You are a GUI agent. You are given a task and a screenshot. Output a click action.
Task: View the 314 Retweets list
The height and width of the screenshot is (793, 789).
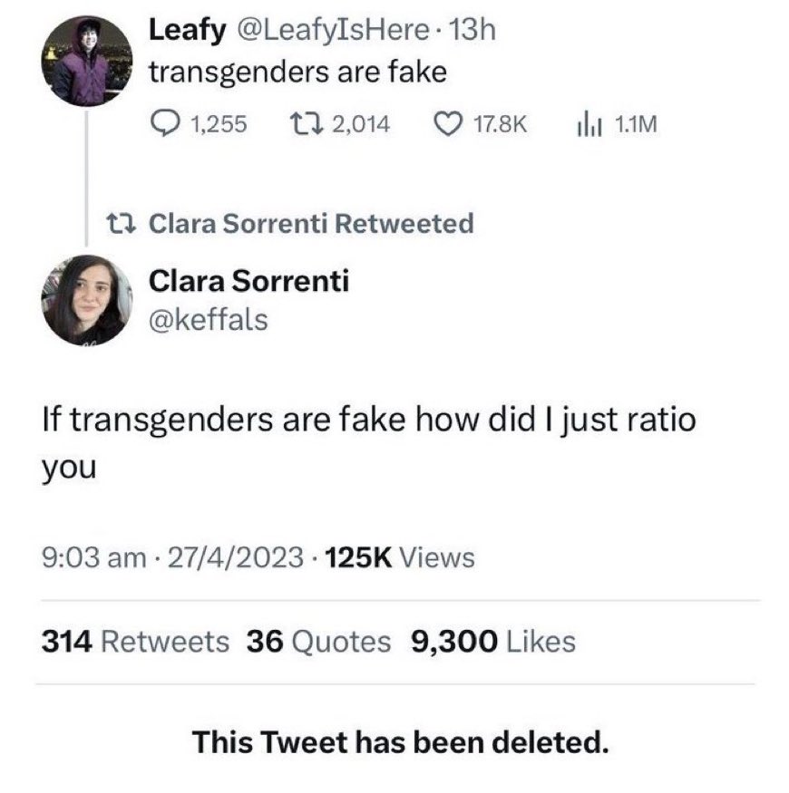pyautogui.click(x=136, y=642)
